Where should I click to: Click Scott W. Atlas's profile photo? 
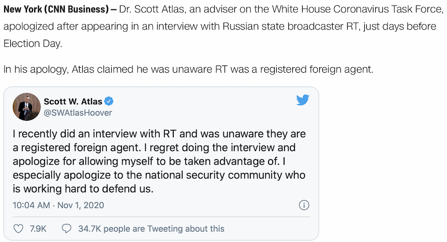(x=26, y=106)
